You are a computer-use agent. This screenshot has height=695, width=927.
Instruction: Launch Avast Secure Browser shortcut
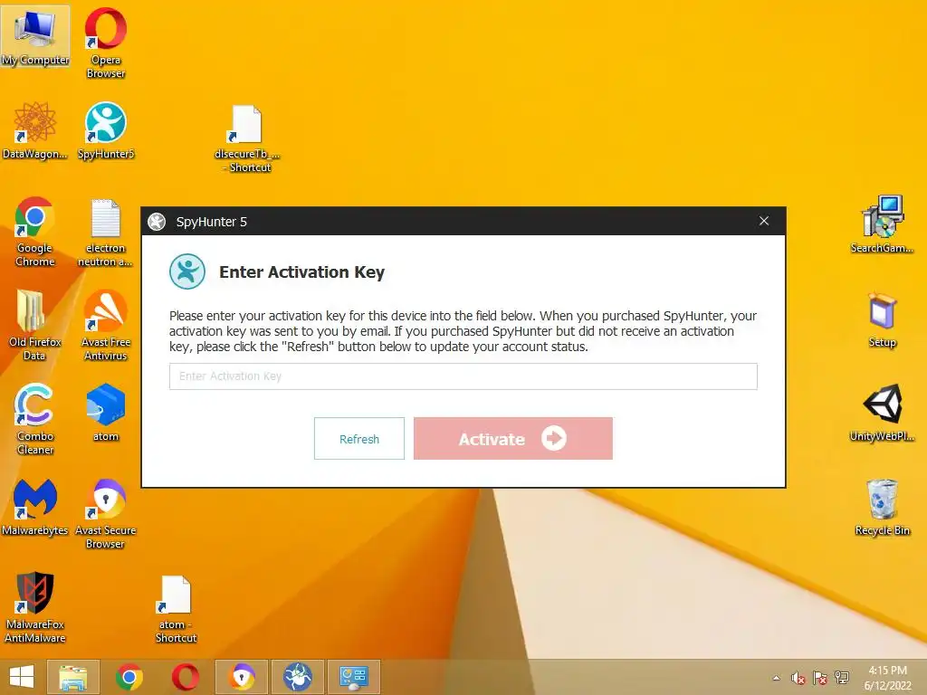(x=105, y=514)
